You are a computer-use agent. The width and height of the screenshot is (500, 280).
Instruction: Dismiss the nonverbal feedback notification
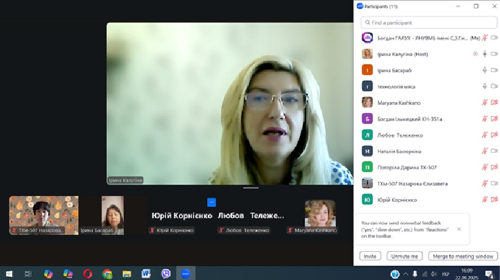tap(459, 229)
